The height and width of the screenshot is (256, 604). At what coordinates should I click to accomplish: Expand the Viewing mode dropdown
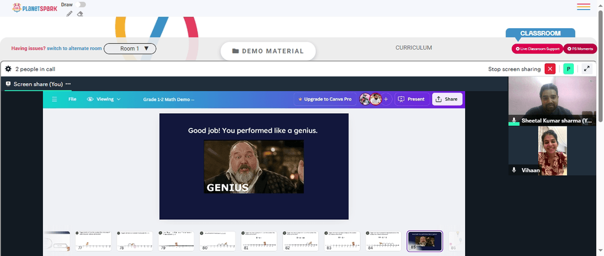(104, 99)
